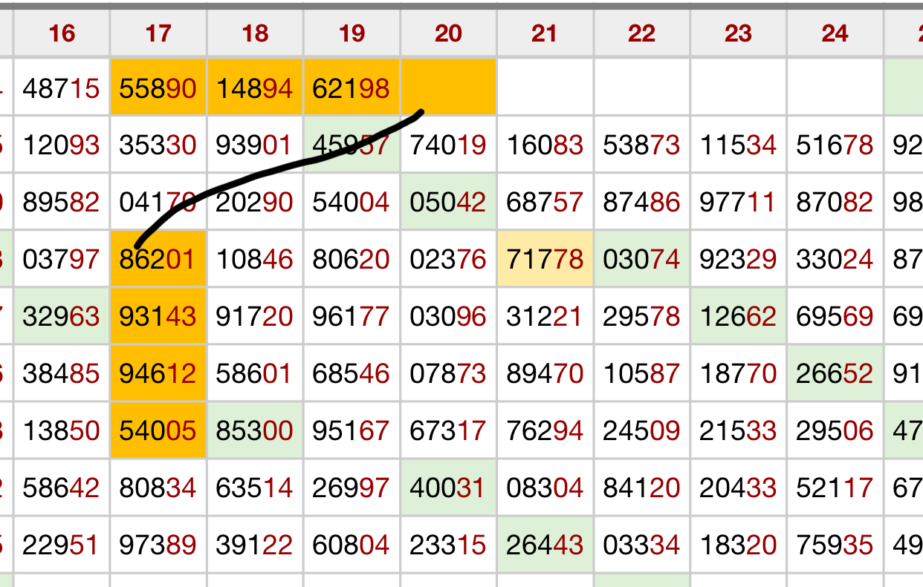The width and height of the screenshot is (923, 587).
Task: Click column header 18
Action: pos(255,33)
